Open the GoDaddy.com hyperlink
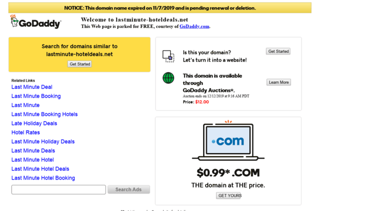Screen dimensions: 387x211 [194, 26]
